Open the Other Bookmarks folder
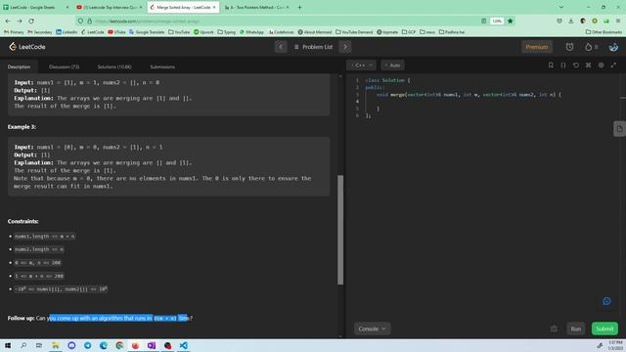Viewport: 626px width, 352px height. pyautogui.click(x=604, y=32)
